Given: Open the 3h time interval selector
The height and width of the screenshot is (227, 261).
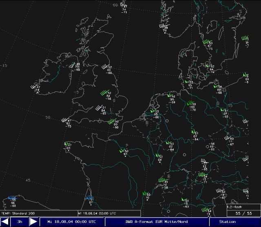Looking at the screenshot, I should pyautogui.click(x=20, y=222).
